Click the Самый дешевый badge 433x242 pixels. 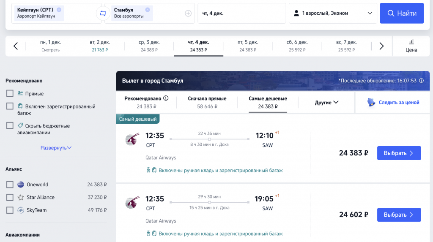138,119
